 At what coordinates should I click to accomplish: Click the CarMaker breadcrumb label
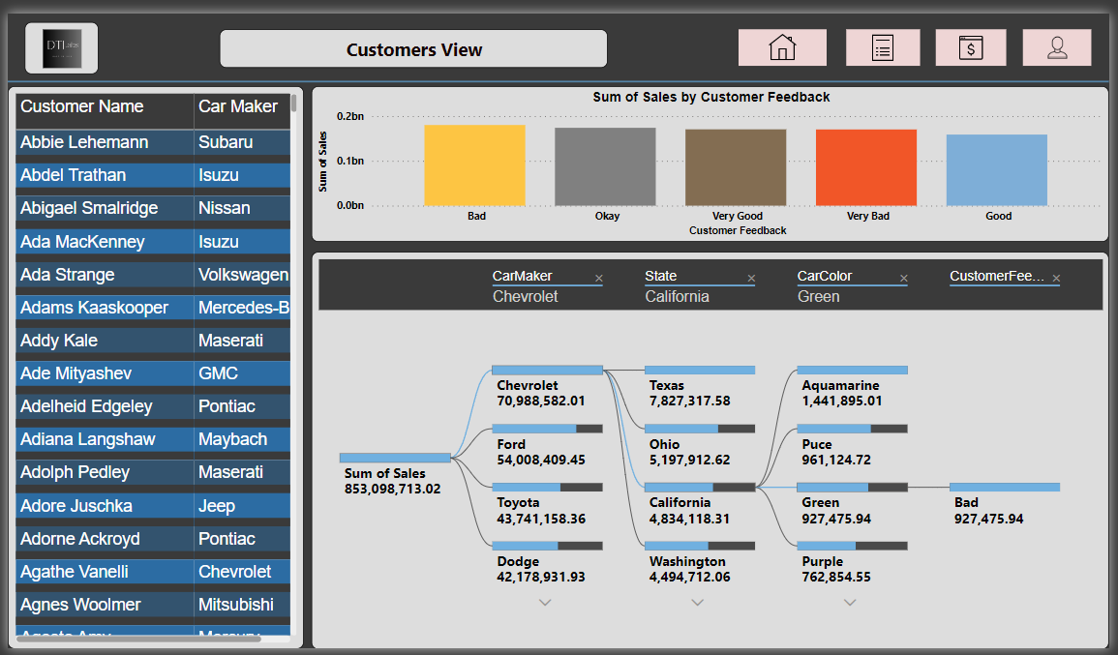[x=524, y=276]
